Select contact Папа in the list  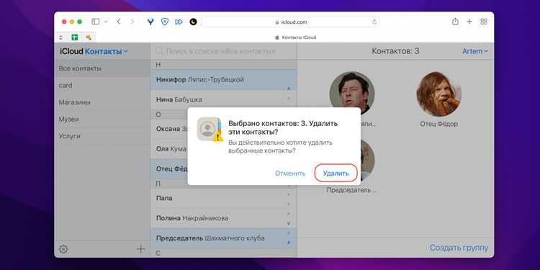[223, 199]
